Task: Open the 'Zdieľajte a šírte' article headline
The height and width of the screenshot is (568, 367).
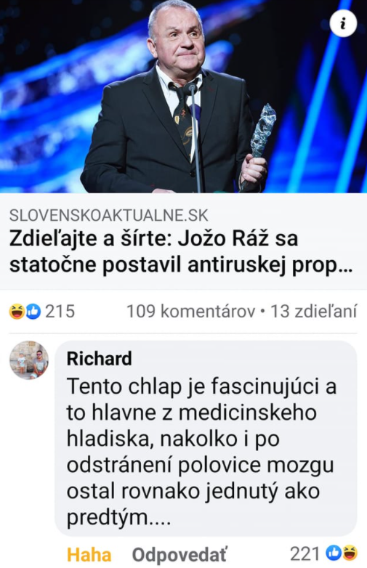Action: [x=180, y=252]
